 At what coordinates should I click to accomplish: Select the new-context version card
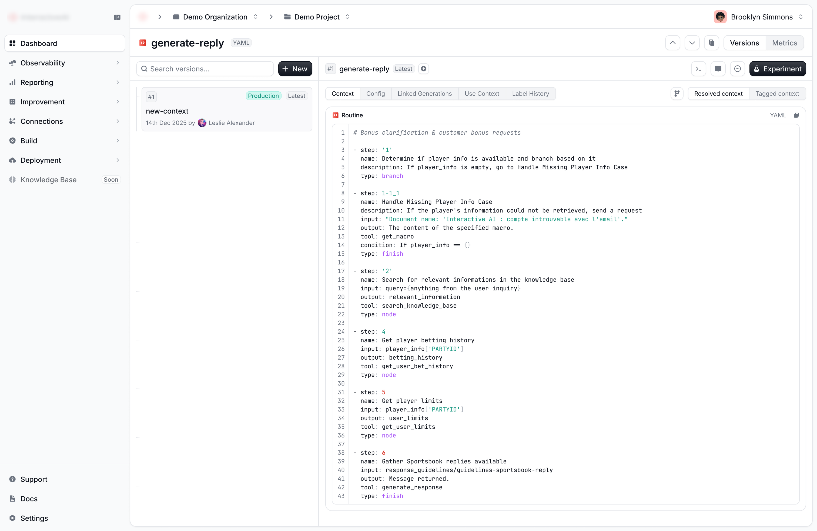(227, 109)
